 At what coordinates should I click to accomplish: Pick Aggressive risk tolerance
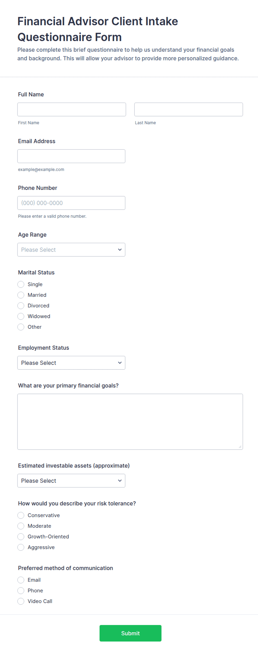[x=21, y=547]
